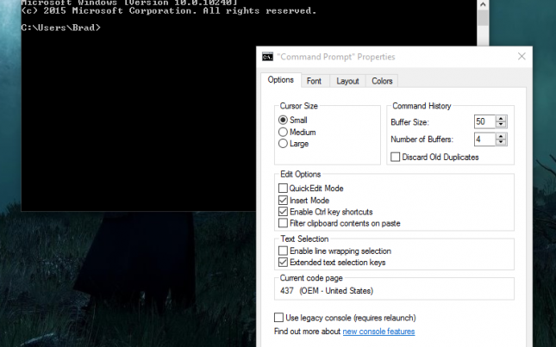Disable the Insert Mode checkbox
556x347 pixels.
point(284,201)
